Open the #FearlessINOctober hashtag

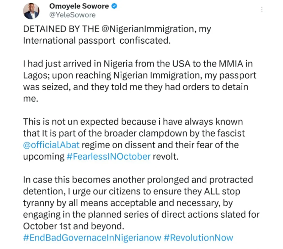tap(108, 156)
